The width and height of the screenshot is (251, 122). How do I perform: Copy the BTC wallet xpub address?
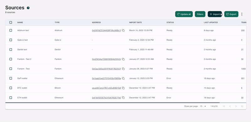[123, 88]
